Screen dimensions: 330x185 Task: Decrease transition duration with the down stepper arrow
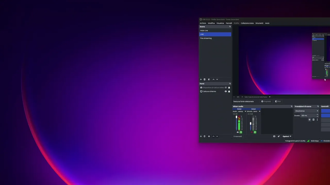pos(317,116)
